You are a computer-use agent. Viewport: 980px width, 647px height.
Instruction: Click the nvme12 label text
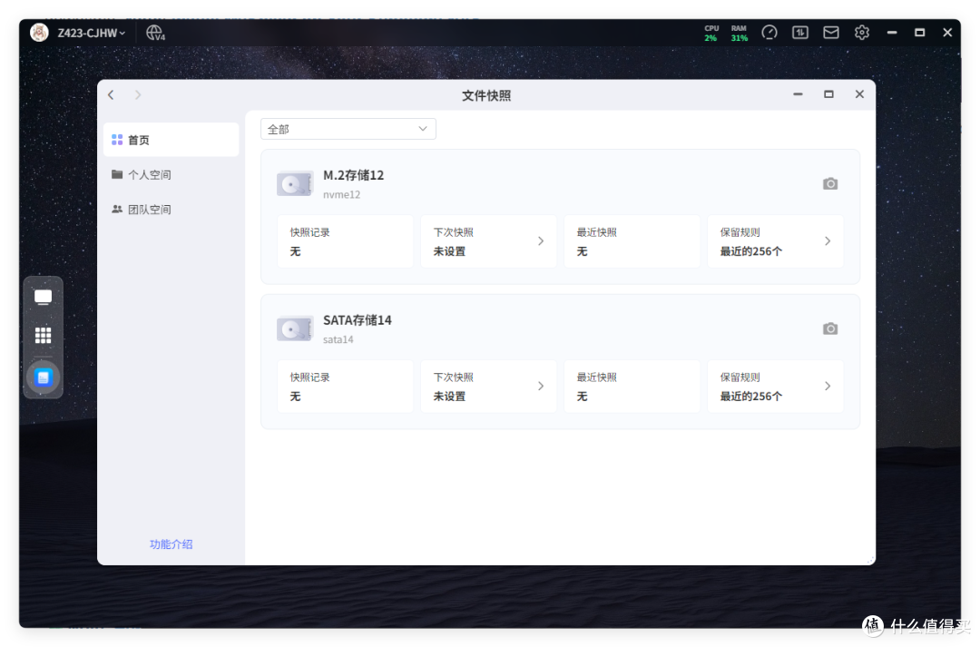click(341, 194)
